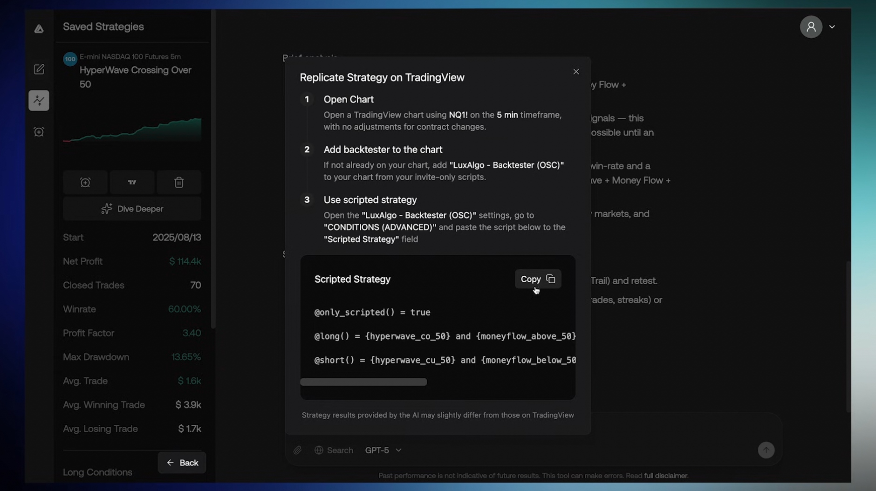Click the Avg. Winning Trade value $ 3.9k
The width and height of the screenshot is (876, 491).
[188, 405]
